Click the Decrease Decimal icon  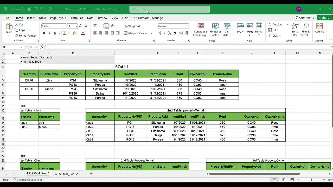click(186, 33)
